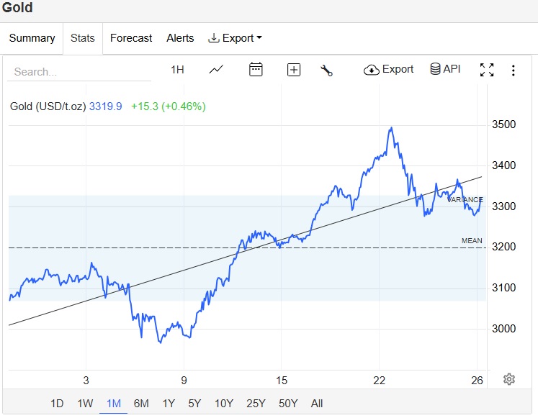Select the 1D time range
Viewport: 538px width, 418px height.
pyautogui.click(x=57, y=404)
